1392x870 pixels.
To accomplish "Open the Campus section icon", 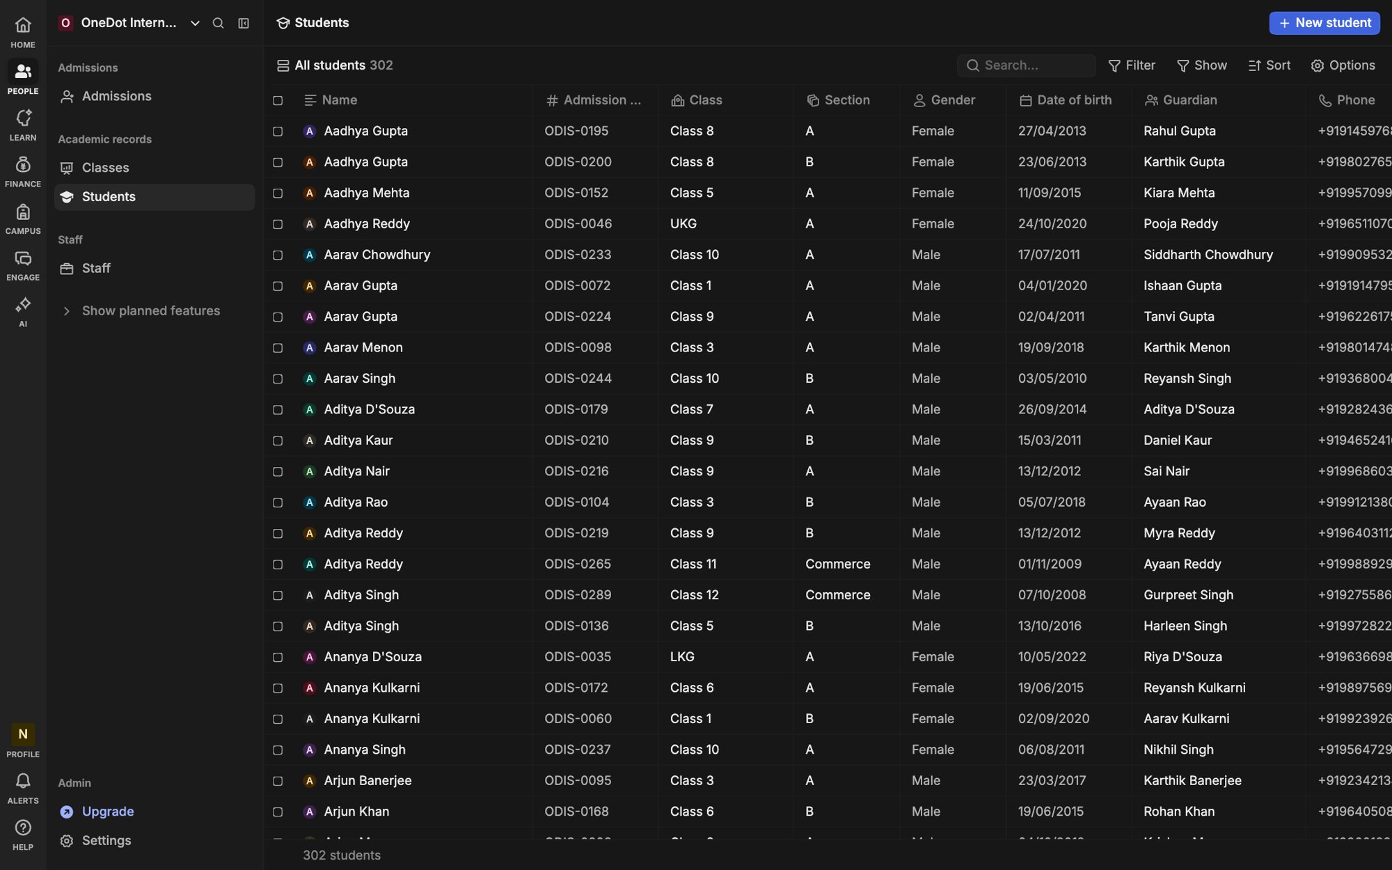I will 23,212.
